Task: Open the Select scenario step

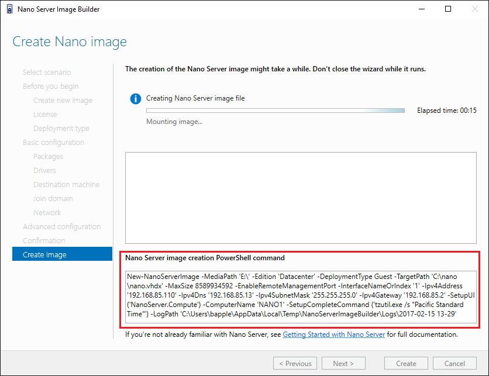Action: pyautogui.click(x=47, y=73)
